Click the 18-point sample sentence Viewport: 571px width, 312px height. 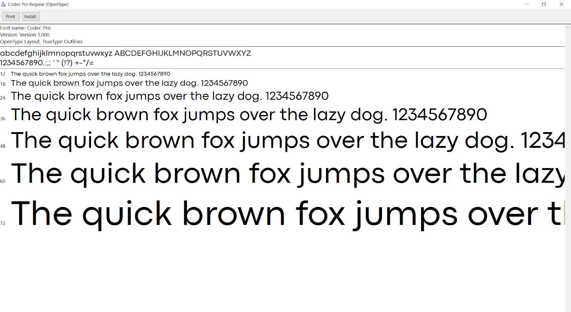click(129, 83)
